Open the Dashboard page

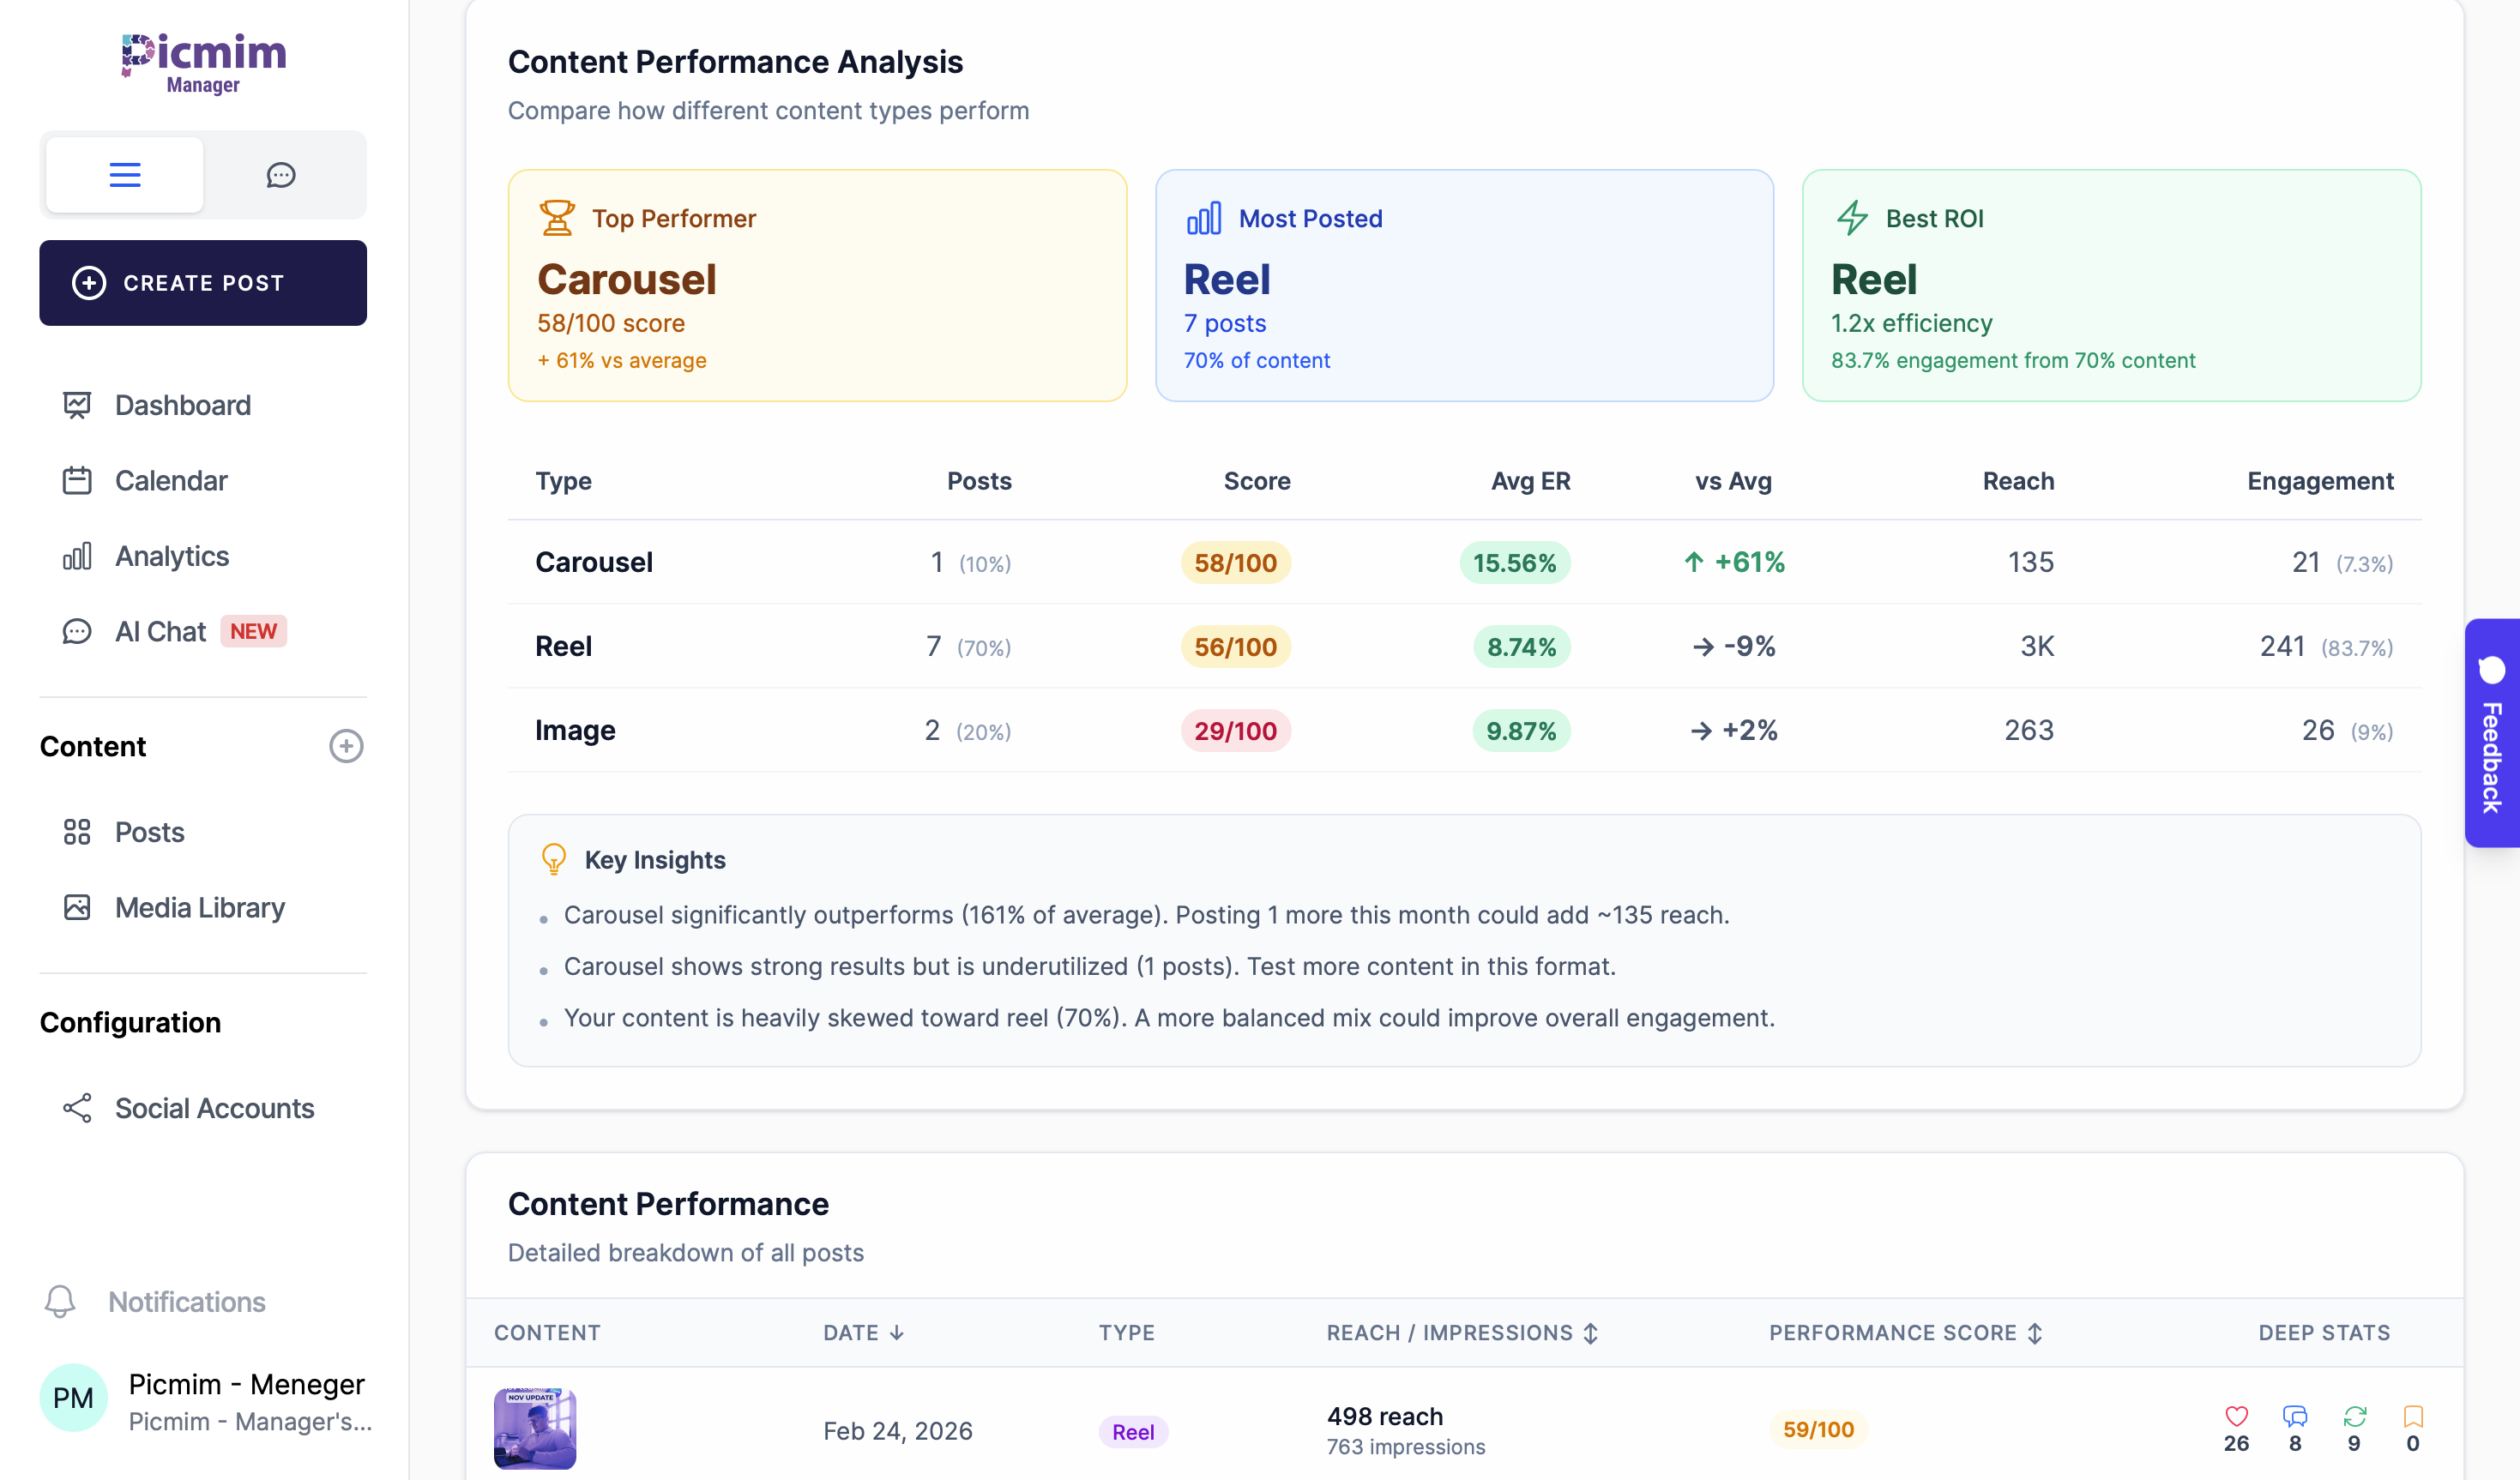(182, 405)
